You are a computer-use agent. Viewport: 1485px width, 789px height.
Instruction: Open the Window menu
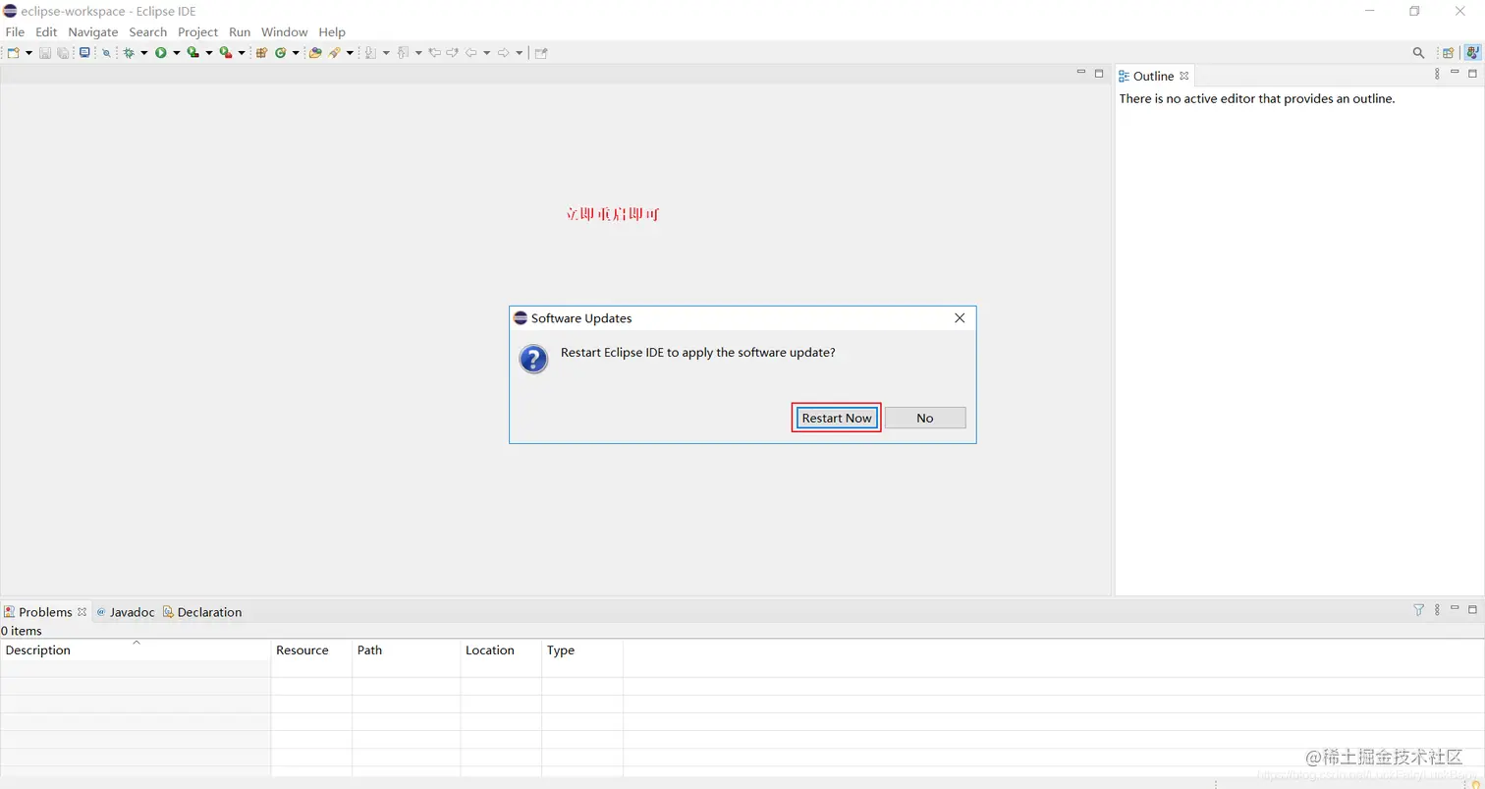(x=285, y=31)
